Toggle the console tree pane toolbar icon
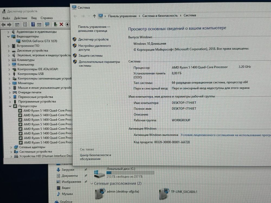271x203 pixels. 17,25
